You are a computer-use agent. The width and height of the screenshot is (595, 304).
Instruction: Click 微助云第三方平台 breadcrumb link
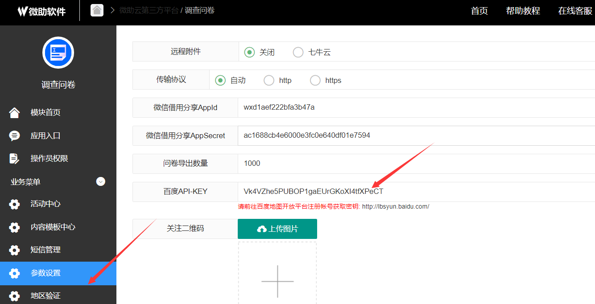(x=149, y=10)
